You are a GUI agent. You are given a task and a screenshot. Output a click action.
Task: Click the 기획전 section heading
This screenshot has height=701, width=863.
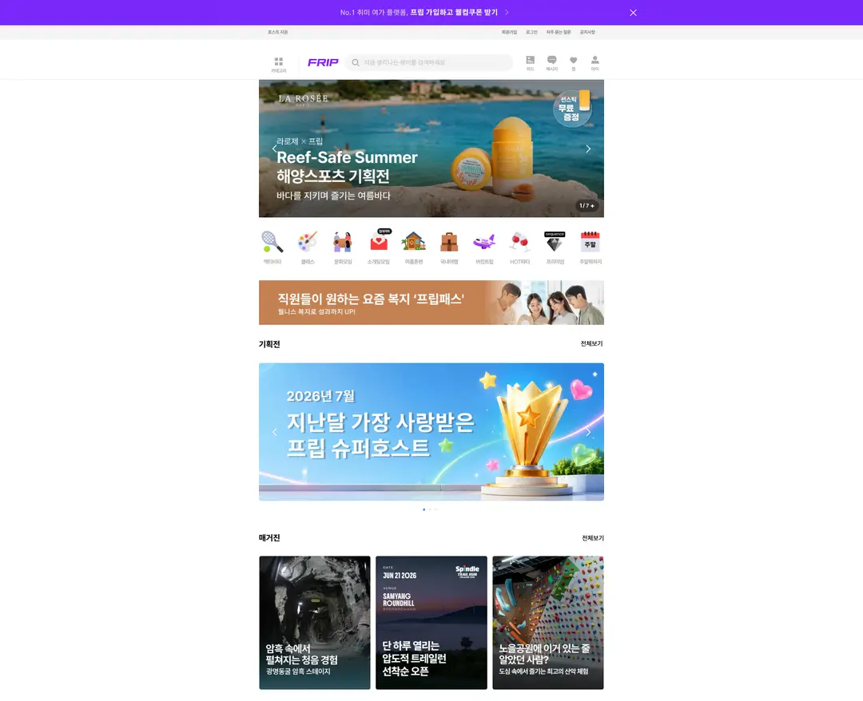click(270, 344)
